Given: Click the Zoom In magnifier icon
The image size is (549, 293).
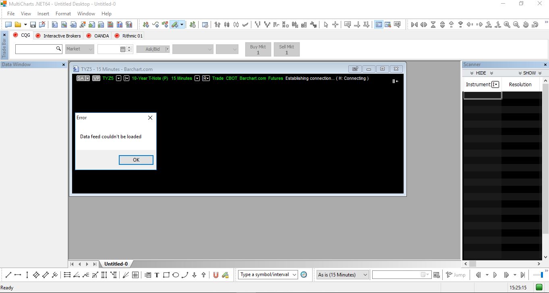Looking at the screenshot, I should click(507, 25).
